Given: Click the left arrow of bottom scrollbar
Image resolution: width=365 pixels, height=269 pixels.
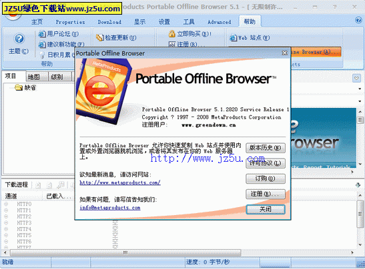Looking at the screenshot, I should coord(5,252).
